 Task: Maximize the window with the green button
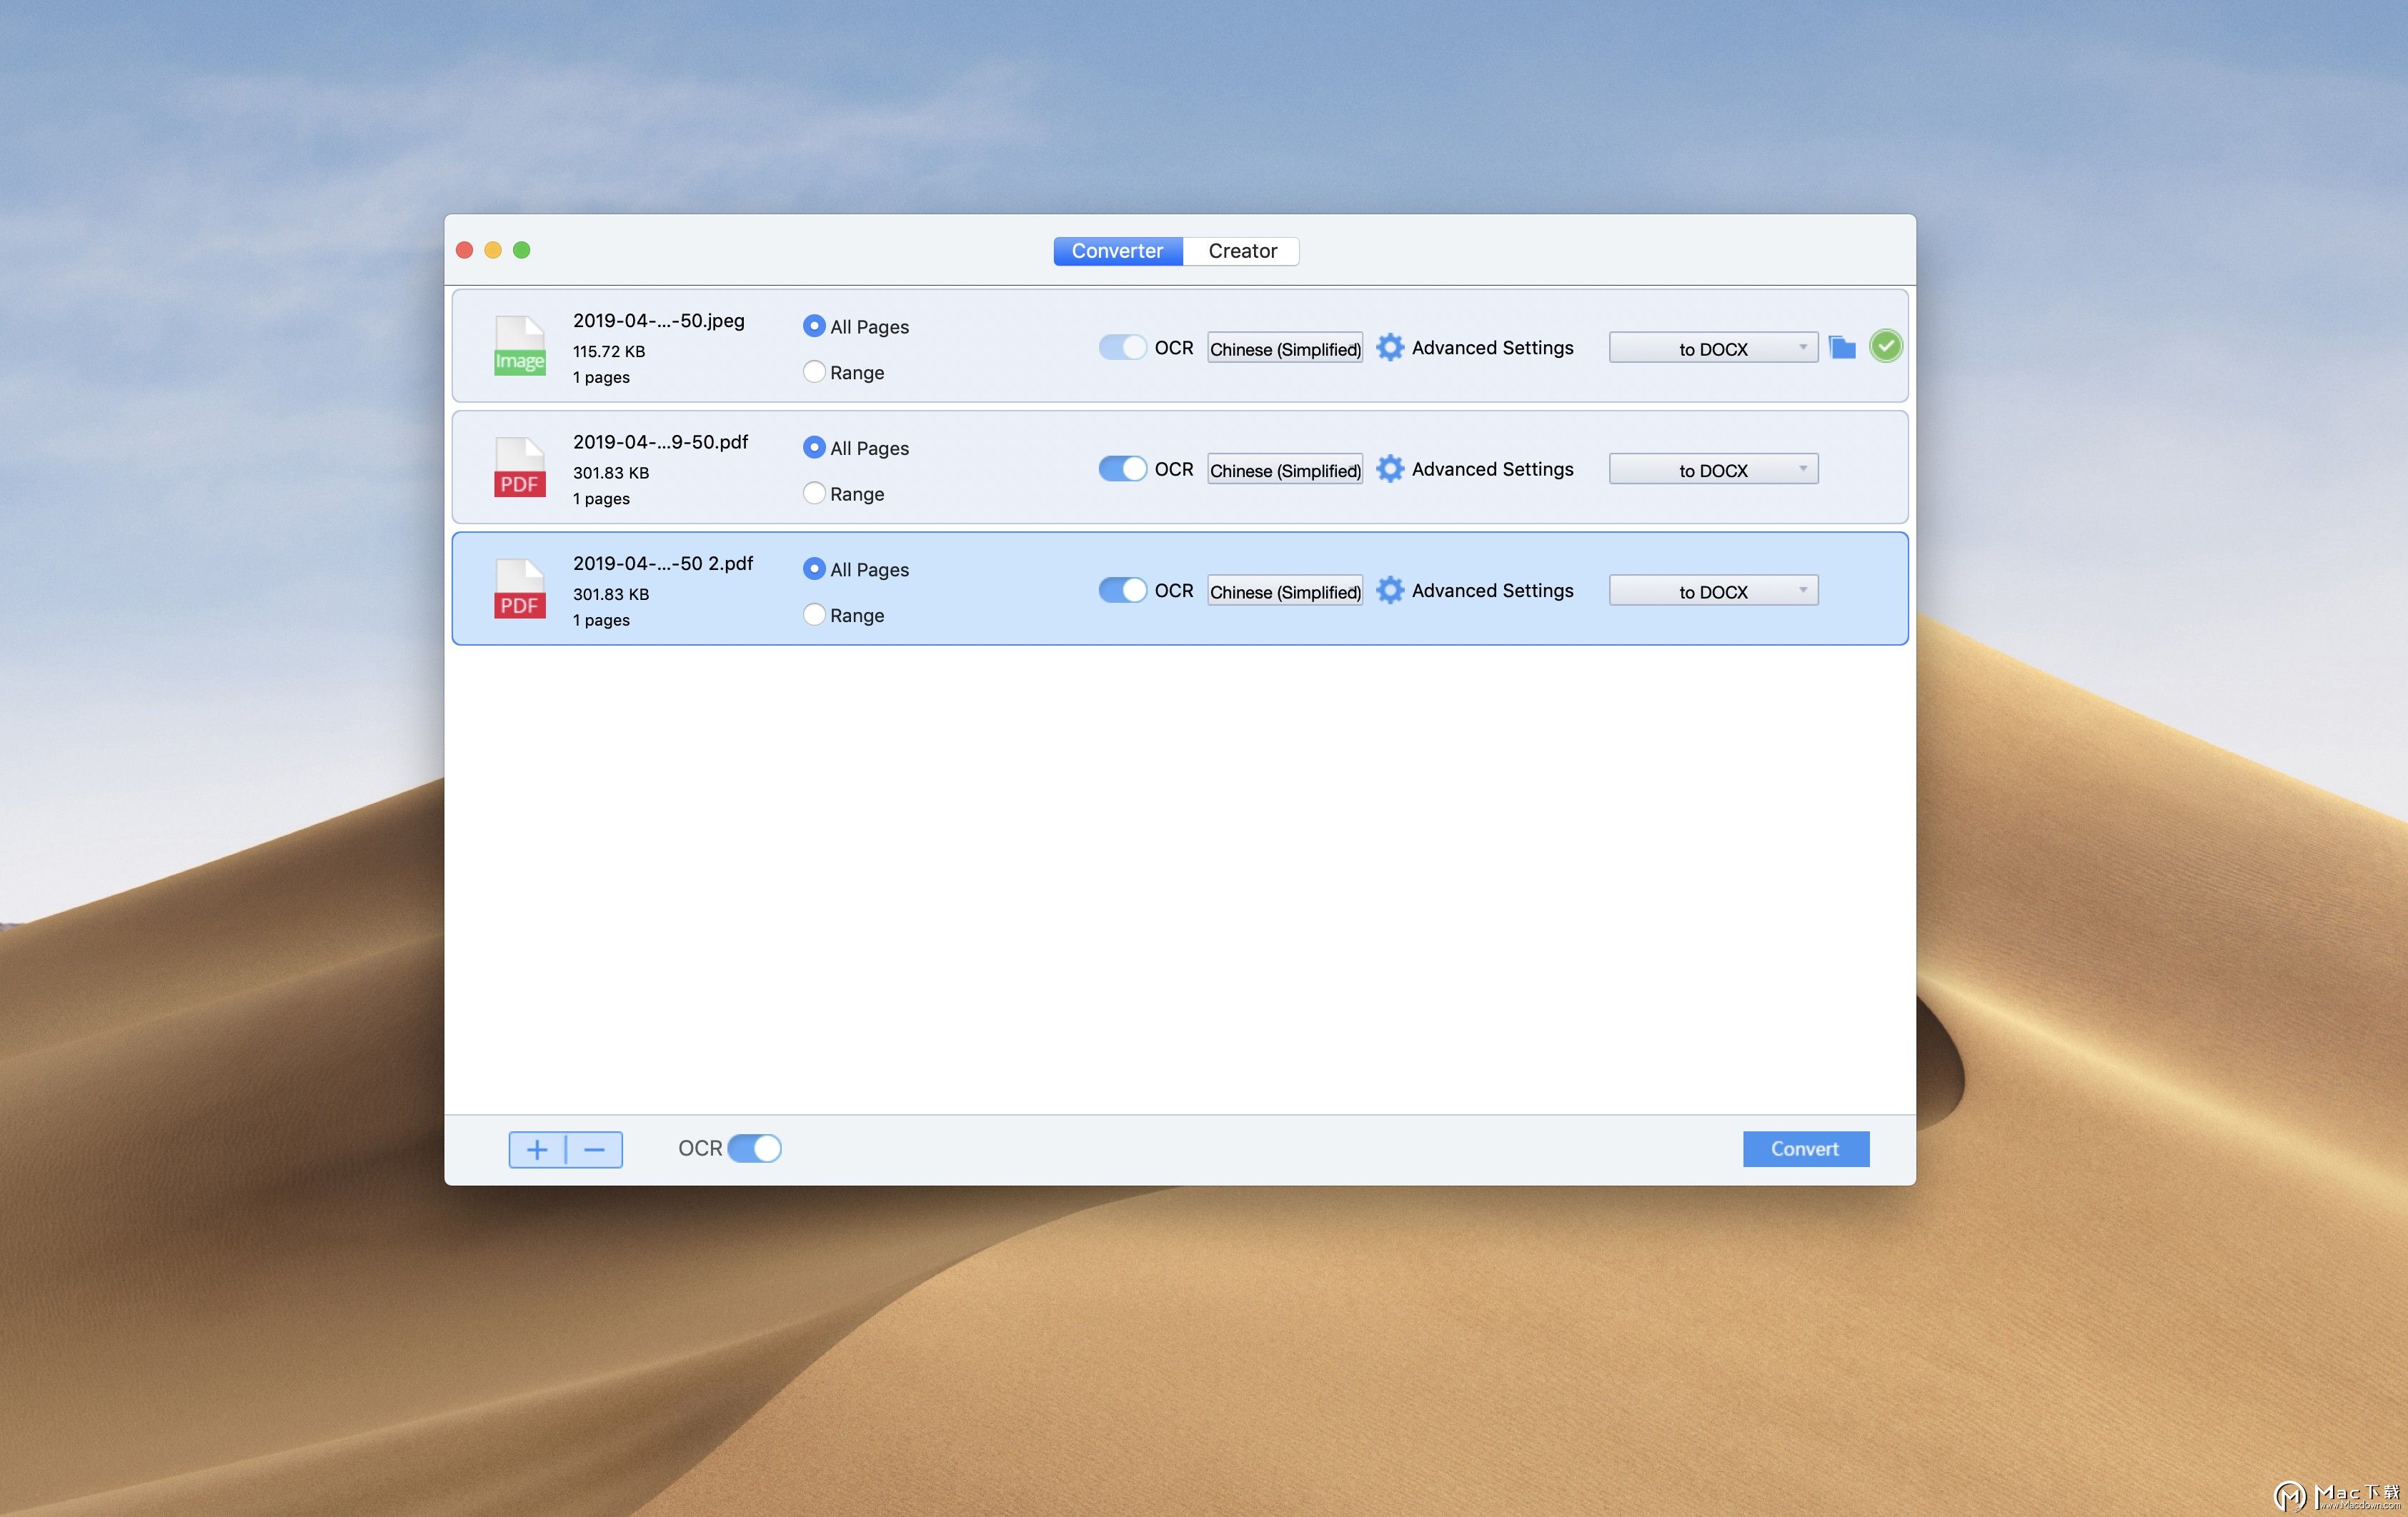522,250
